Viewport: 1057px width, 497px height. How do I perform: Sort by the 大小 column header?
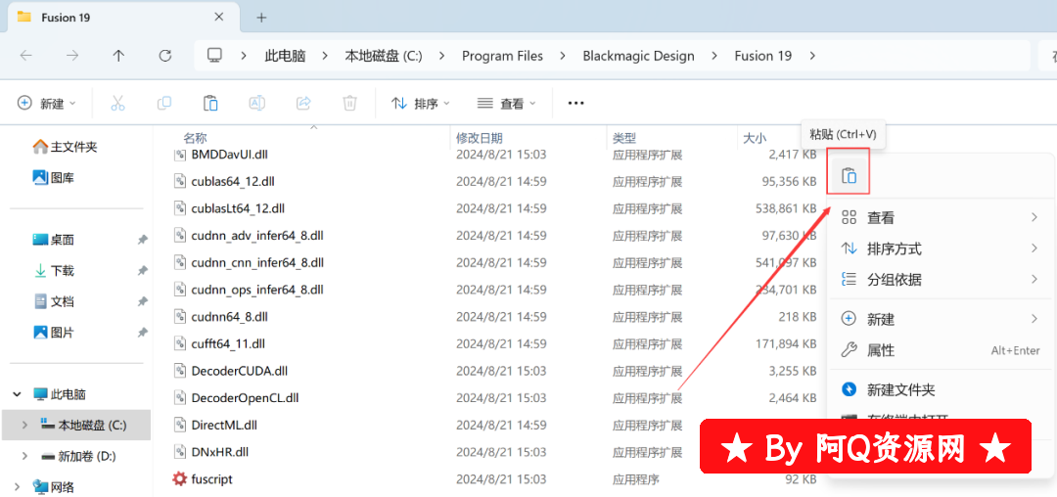point(755,138)
